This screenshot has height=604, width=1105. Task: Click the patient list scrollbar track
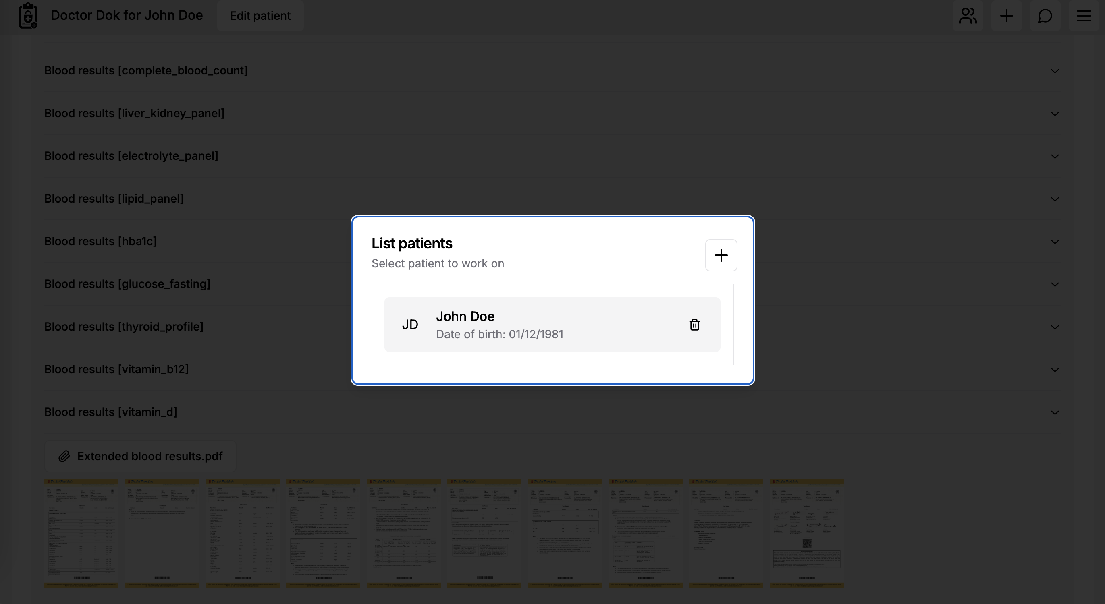(734, 325)
